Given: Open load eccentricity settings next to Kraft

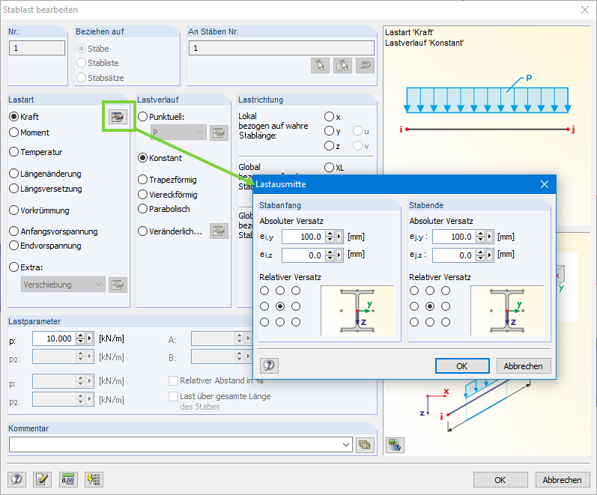Looking at the screenshot, I should [x=118, y=117].
